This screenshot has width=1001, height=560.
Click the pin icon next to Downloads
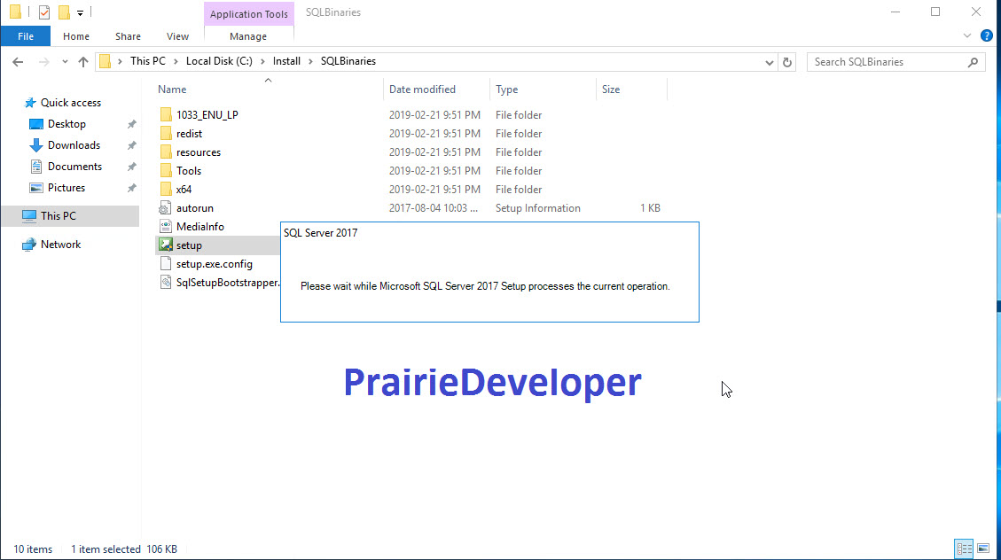(x=131, y=145)
